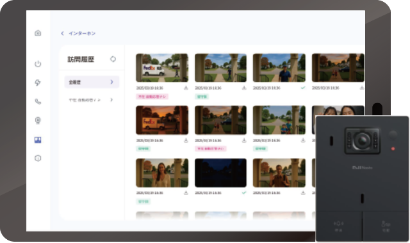Screen dimensions: 410x243
Task: Click the green check under blue-cap delivery man
Action: click(x=303, y=88)
